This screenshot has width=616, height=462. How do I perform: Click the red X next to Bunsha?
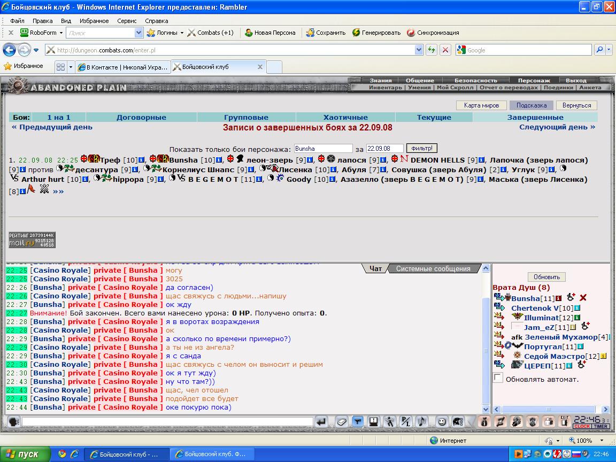tap(583, 298)
